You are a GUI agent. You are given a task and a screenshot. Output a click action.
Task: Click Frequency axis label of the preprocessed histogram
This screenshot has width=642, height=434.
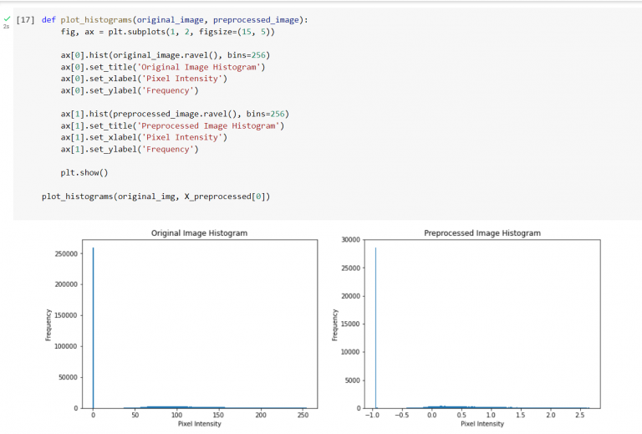tap(335, 324)
